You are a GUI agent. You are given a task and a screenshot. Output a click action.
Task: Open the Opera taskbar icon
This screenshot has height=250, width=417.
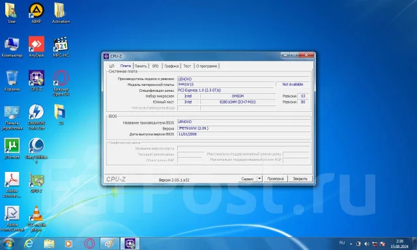[89, 243]
